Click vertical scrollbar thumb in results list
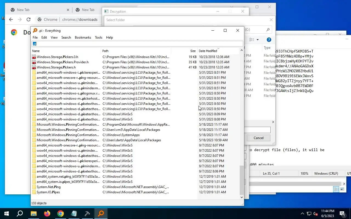351x219 pixels. [x=242, y=180]
